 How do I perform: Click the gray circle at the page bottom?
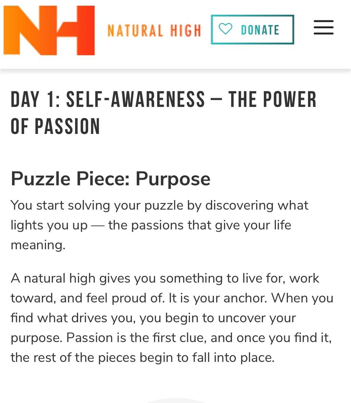pyautogui.click(x=175, y=401)
